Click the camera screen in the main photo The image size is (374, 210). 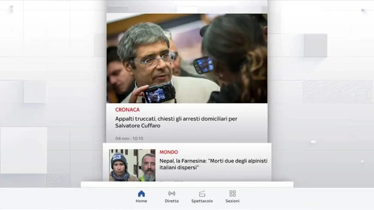coord(156,95)
